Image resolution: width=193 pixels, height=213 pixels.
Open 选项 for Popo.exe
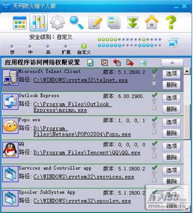pos(171,122)
